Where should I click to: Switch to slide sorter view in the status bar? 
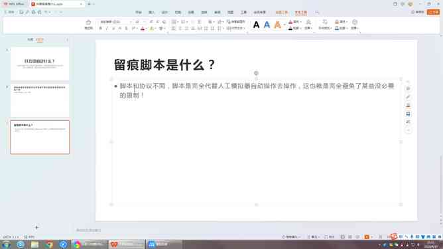point(349,237)
